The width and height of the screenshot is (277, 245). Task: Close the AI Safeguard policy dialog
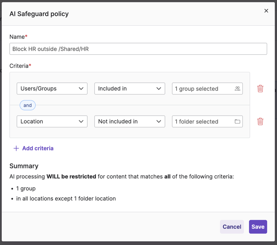(x=266, y=11)
